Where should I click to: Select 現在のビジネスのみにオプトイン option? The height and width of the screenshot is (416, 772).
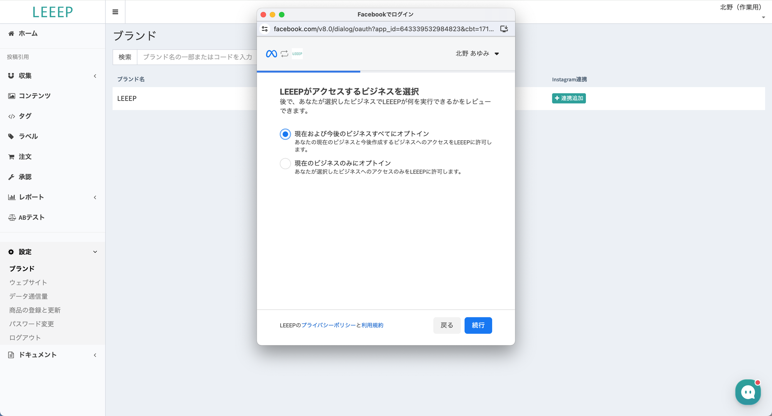[285, 163]
